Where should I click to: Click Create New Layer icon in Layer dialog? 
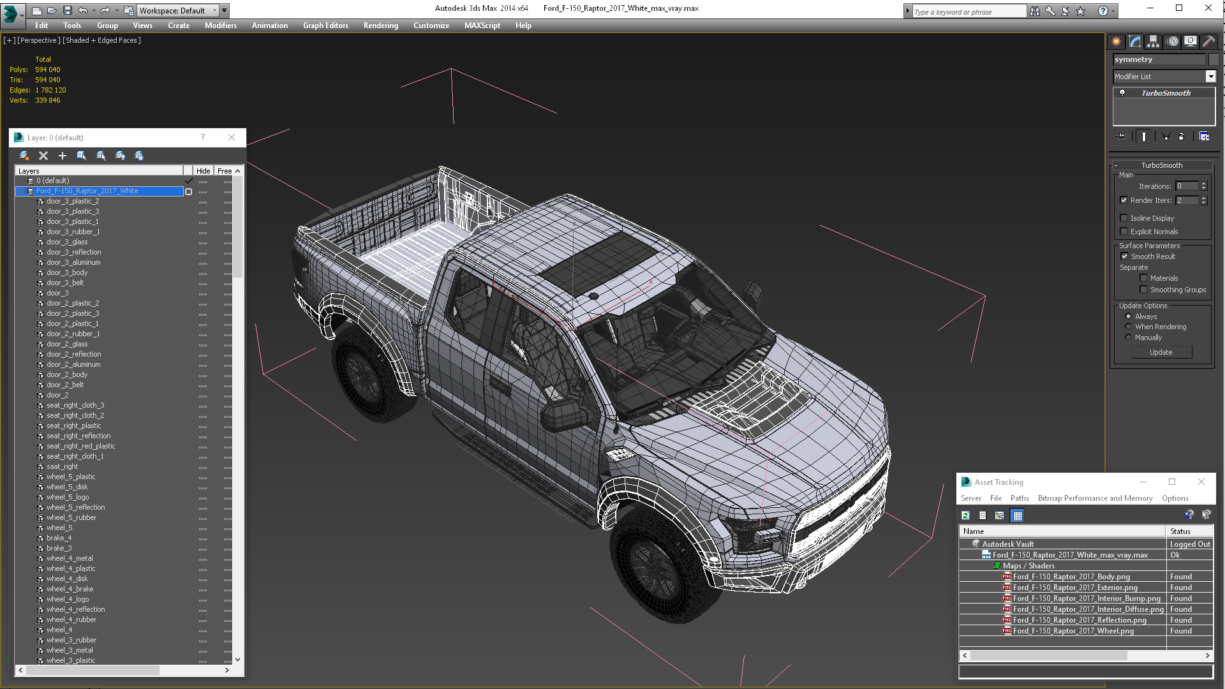pos(24,156)
